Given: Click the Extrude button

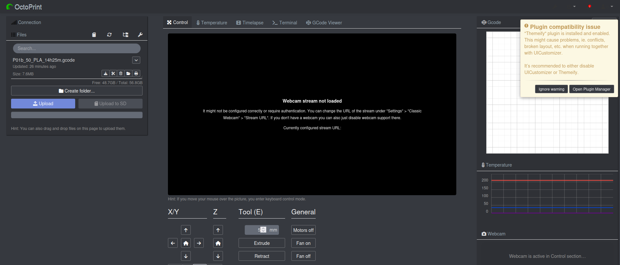Looking at the screenshot, I should pyautogui.click(x=262, y=243).
